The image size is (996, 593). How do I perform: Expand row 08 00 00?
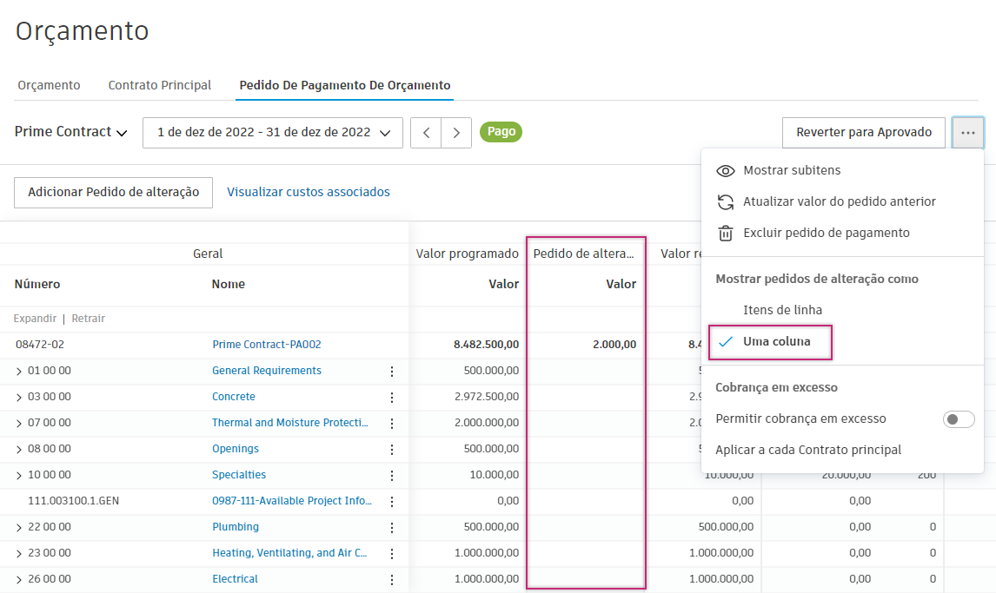point(18,449)
